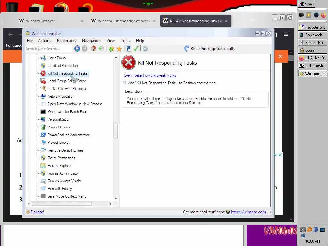Click the HomeGroup tree icon
Viewport: 328px width, 246px height.
click(43, 58)
